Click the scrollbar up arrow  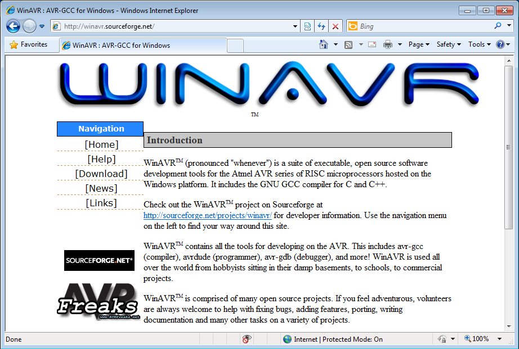tap(509, 61)
